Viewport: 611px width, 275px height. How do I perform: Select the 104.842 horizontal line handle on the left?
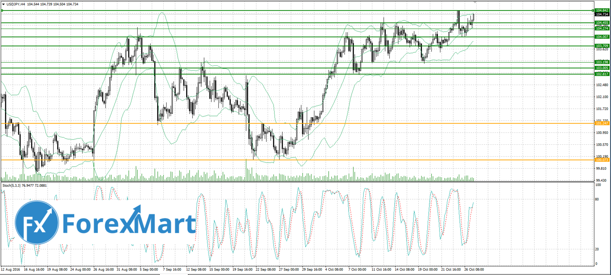(x=2, y=11)
